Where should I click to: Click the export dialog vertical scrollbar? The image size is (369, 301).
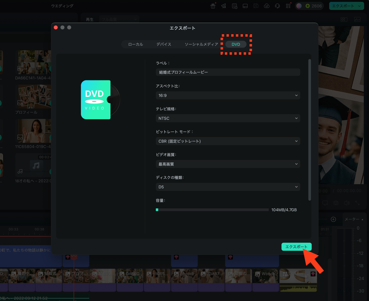pos(310,130)
